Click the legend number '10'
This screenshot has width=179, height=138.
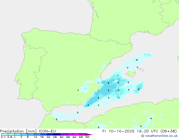(35, 137)
